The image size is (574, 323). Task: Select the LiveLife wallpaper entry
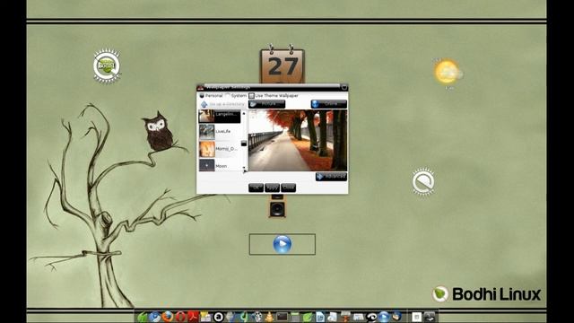coord(220,132)
